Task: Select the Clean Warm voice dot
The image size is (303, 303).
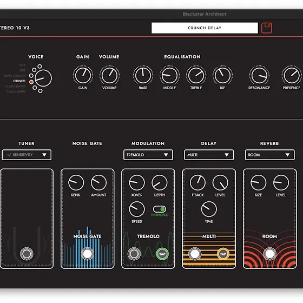Action: pos(40,91)
